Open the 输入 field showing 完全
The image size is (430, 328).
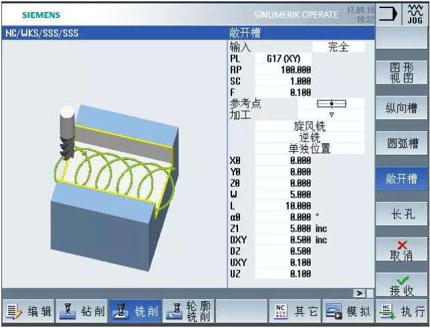338,47
